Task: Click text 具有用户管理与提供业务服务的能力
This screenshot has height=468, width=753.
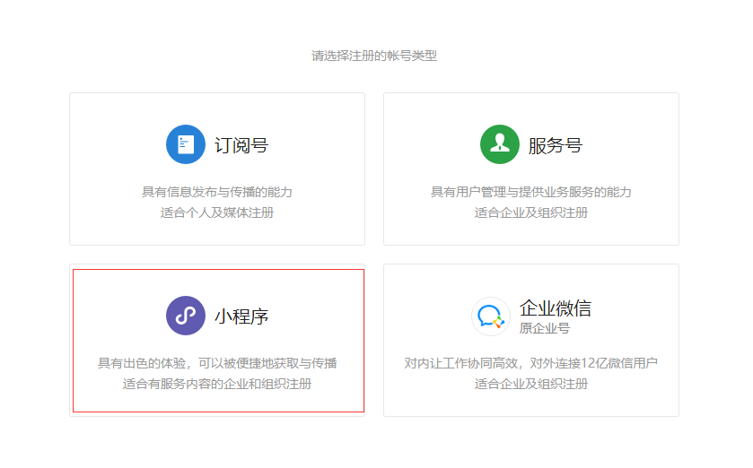Action: point(531,192)
